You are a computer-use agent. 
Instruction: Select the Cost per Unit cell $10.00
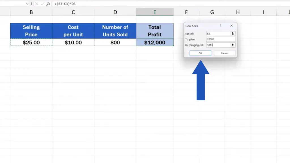click(x=73, y=42)
